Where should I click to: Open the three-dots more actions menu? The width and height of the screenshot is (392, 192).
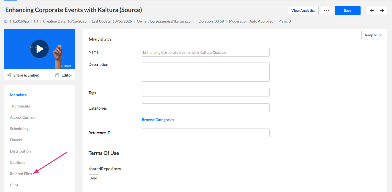point(327,10)
